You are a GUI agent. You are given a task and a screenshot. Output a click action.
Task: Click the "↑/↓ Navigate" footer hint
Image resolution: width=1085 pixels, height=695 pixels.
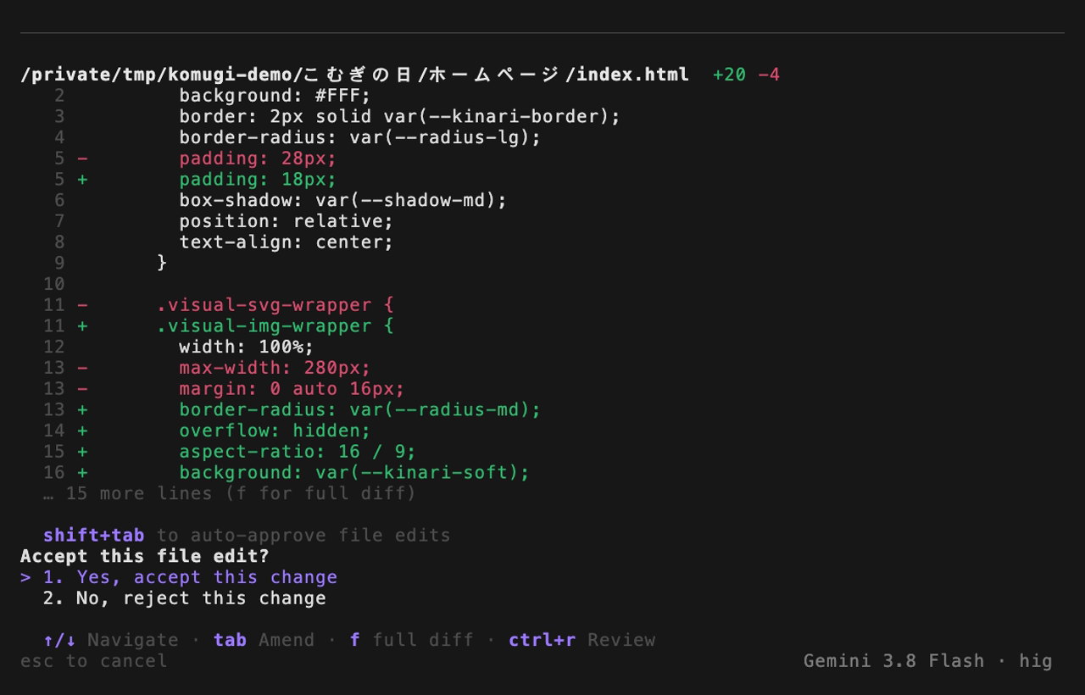111,640
